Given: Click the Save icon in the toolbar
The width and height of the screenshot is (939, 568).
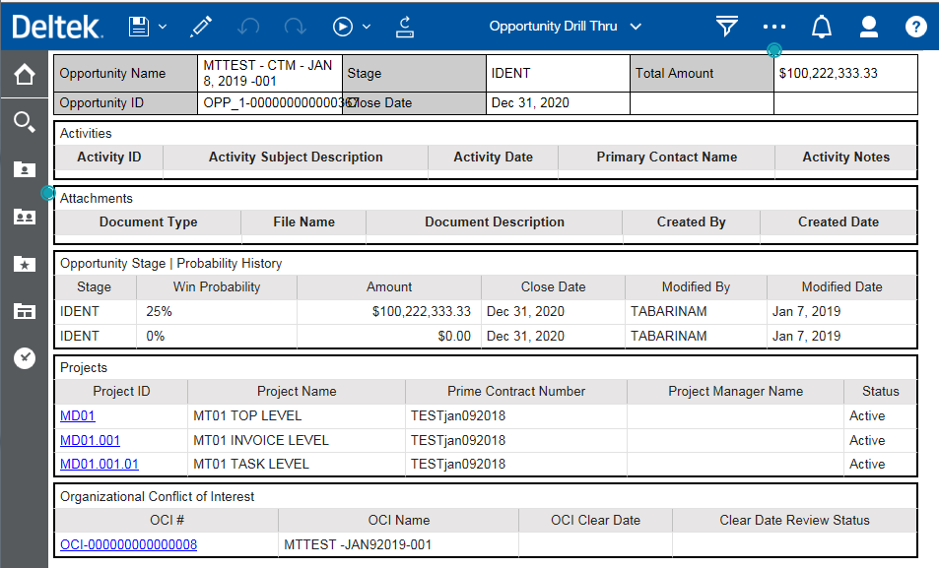Looking at the screenshot, I should 139,27.
